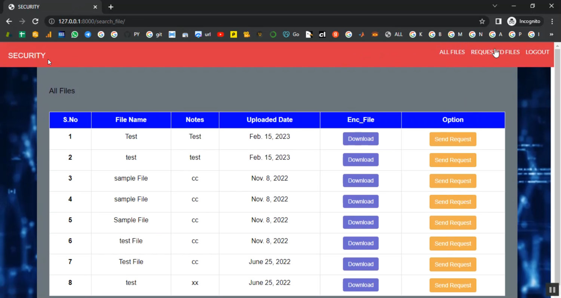Image resolution: width=561 pixels, height=298 pixels.
Task: Open the WhatsApp bookmark icon
Action: tap(75, 34)
